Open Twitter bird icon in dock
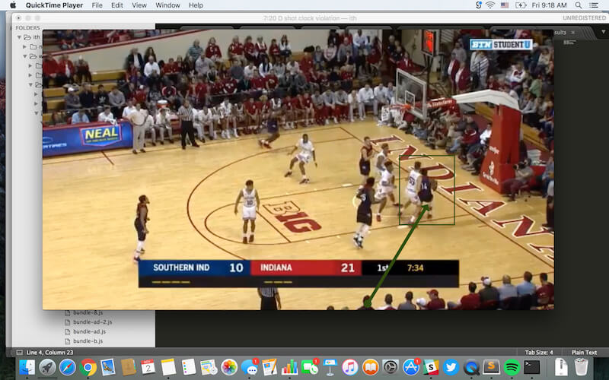The image size is (609, 380). coord(451,367)
